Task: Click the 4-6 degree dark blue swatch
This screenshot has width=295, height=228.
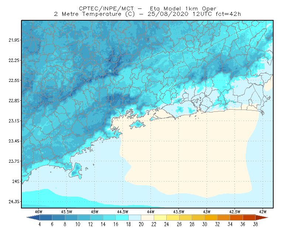Action: (x=46, y=218)
